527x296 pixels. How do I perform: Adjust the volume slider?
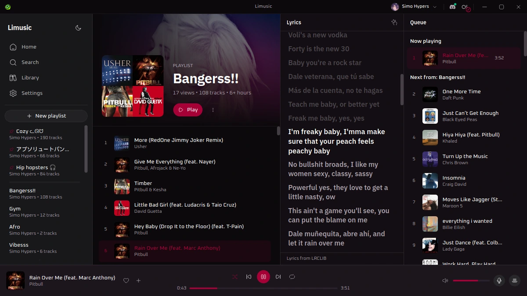(x=471, y=281)
